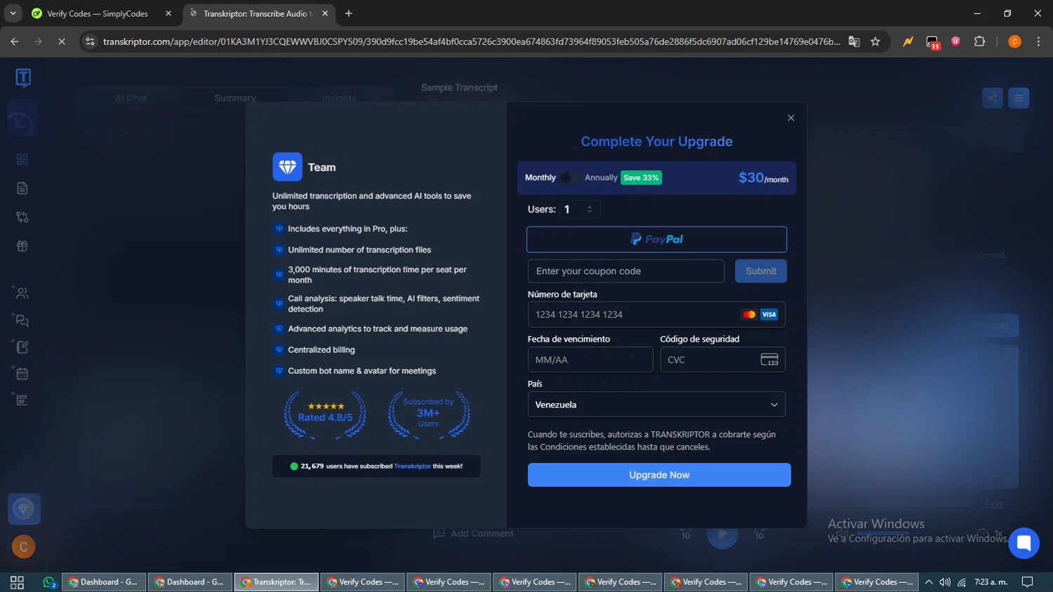The width and height of the screenshot is (1053, 592).
Task: Click the site info icon in address bar
Action: (x=90, y=41)
